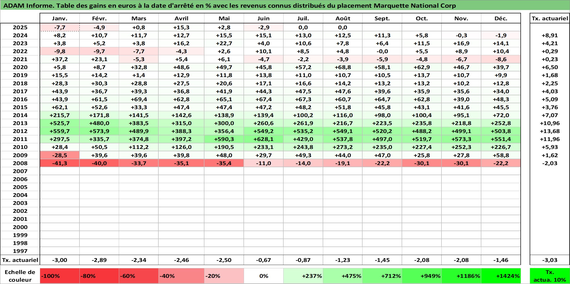Click the +628,1 cell for June 2011
The image size is (570, 284).
[x=264, y=139]
